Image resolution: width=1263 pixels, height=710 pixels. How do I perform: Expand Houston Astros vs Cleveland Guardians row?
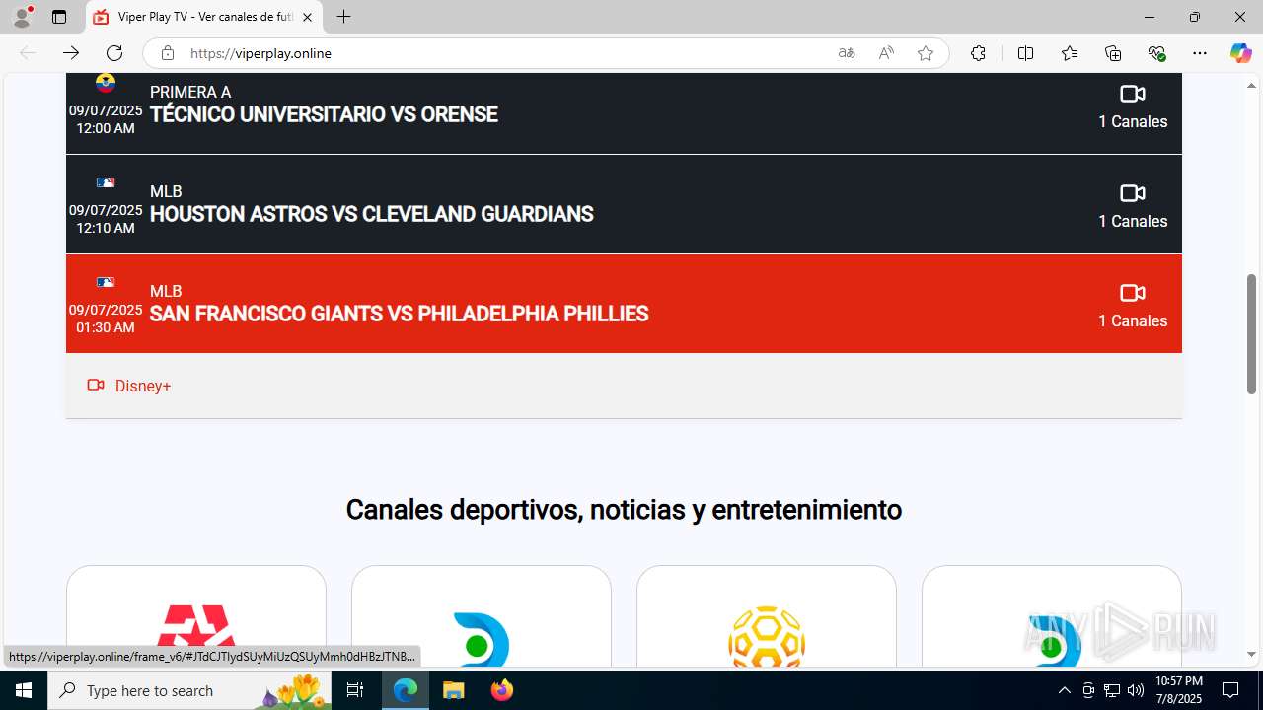click(x=624, y=204)
